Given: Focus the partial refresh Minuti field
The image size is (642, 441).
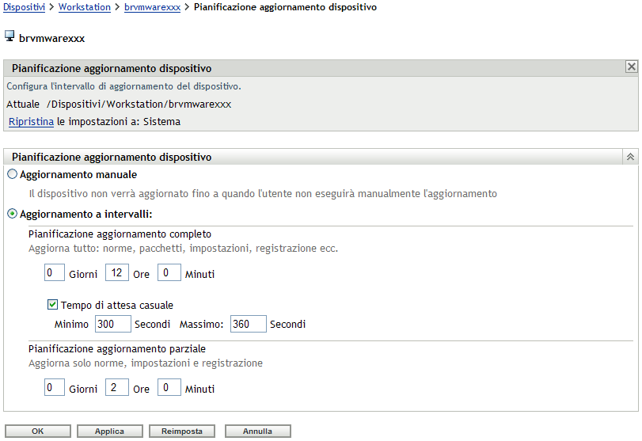Looking at the screenshot, I should [x=169, y=388].
